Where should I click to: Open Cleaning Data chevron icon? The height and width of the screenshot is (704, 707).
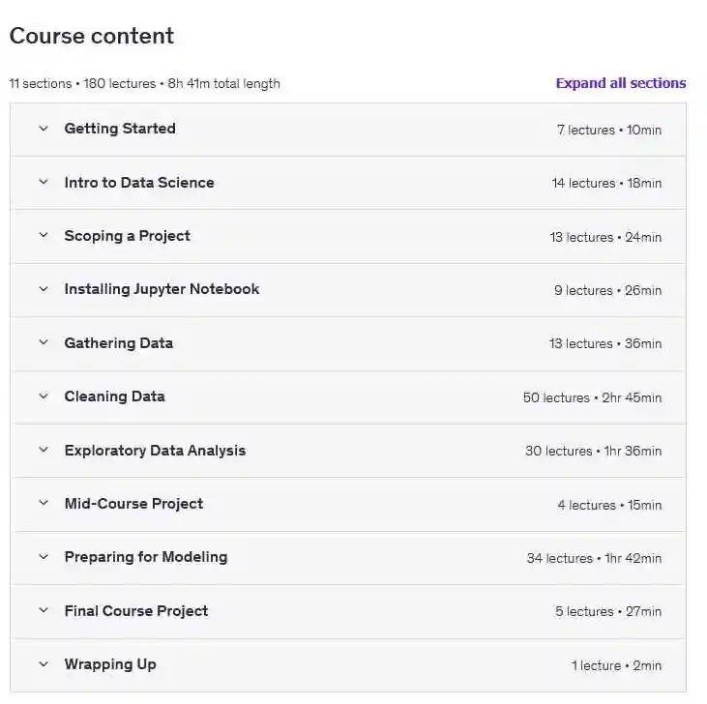pos(43,396)
